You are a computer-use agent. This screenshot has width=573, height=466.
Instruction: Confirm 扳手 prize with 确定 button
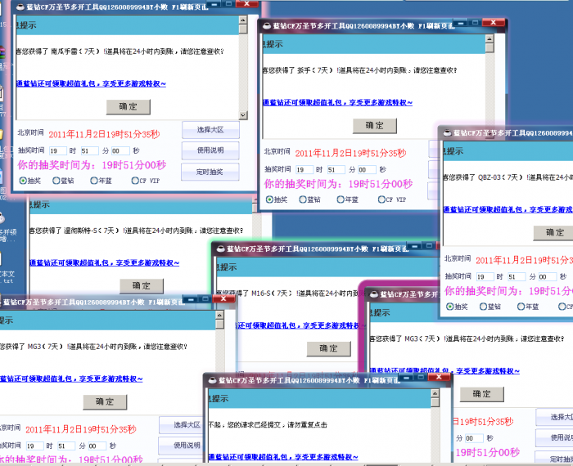pyautogui.click(x=375, y=126)
